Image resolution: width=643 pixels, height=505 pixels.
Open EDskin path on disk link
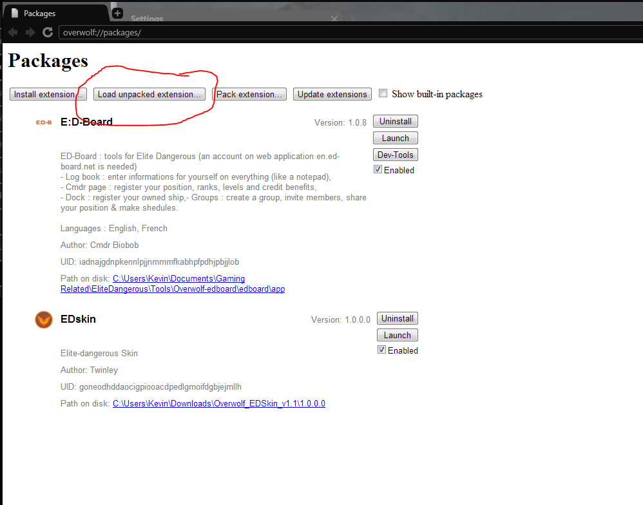pos(219,403)
